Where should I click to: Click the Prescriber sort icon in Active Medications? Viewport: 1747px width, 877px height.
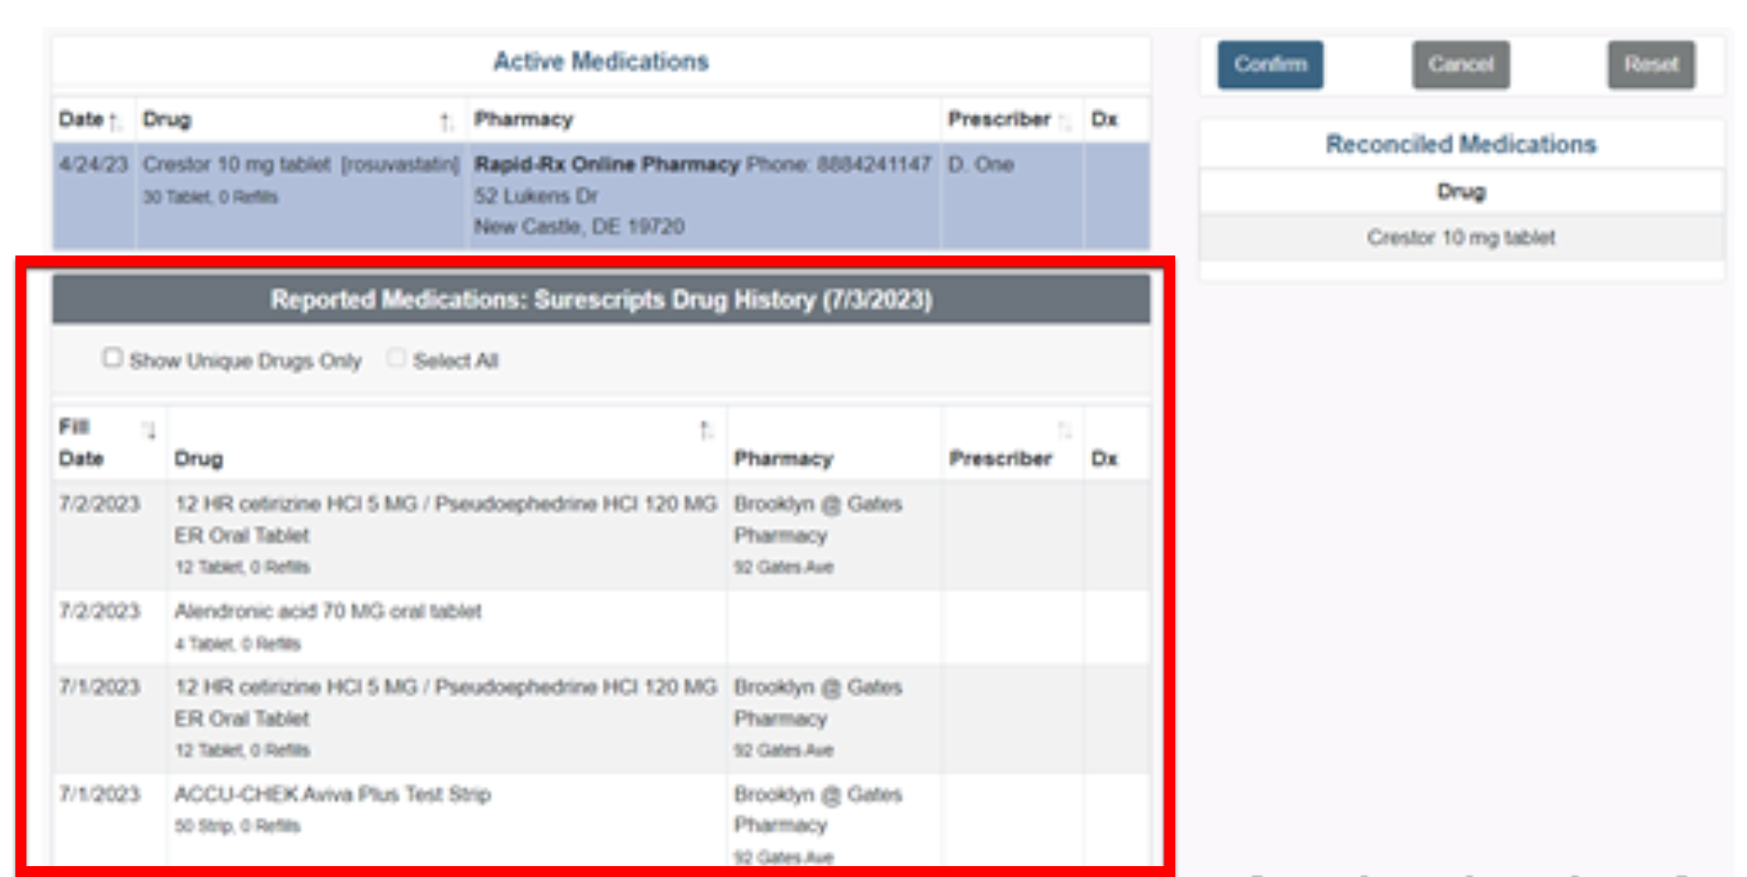pyautogui.click(x=1067, y=119)
